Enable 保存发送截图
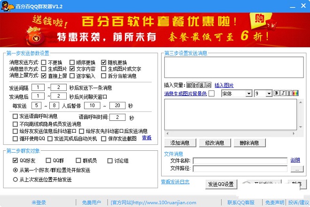 click(104, 139)
